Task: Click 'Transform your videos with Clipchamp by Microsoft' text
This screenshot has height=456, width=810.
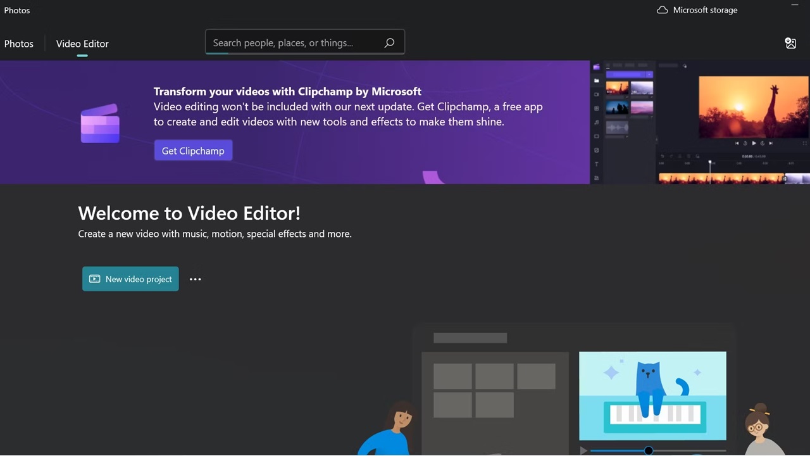Action: pyautogui.click(x=287, y=91)
